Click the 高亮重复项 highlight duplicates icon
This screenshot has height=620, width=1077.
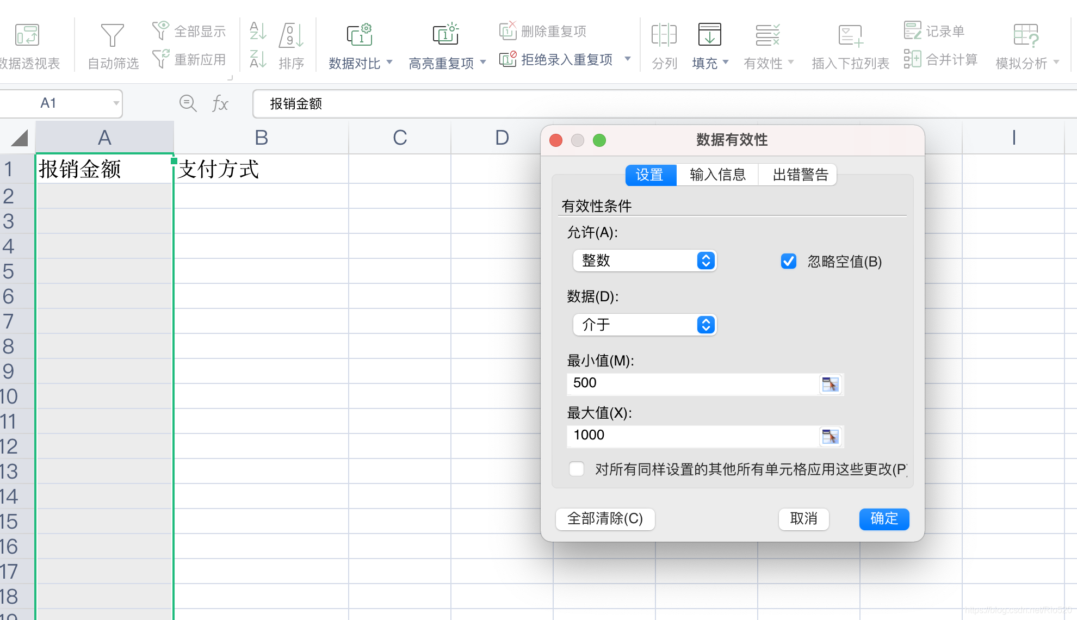pyautogui.click(x=446, y=35)
